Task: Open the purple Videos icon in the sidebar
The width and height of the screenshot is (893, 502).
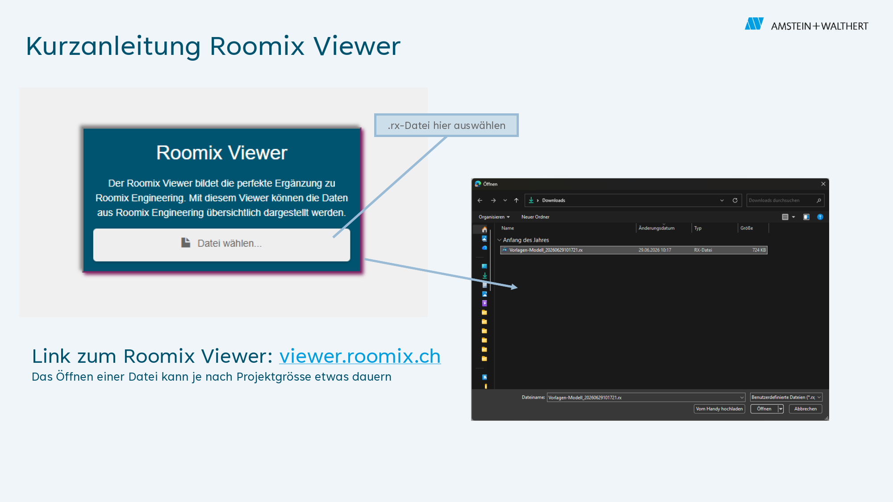Action: [x=484, y=303]
